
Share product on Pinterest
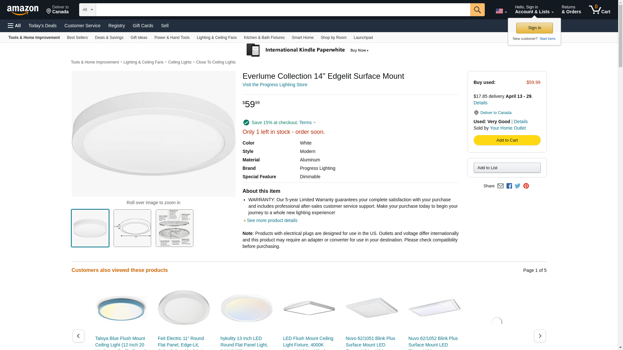tap(526, 186)
